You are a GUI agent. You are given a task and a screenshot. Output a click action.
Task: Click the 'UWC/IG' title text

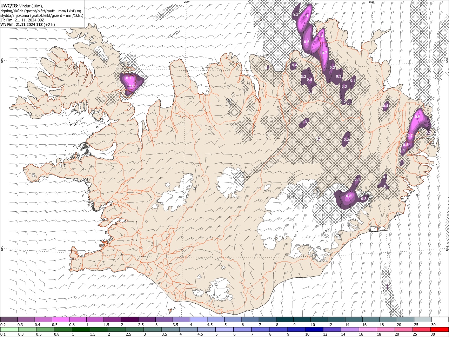[8, 6]
